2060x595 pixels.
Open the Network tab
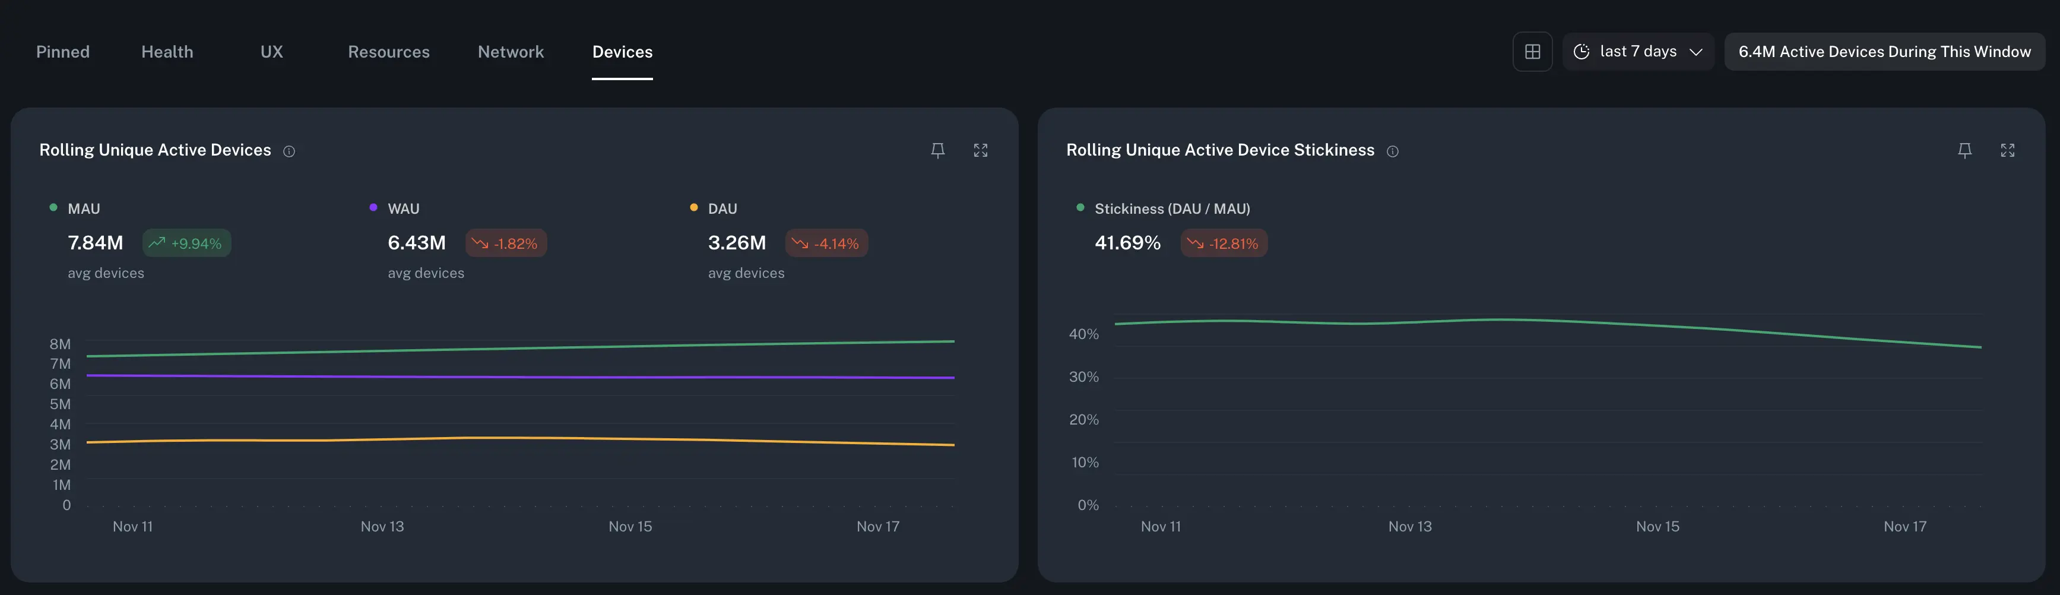[x=510, y=52]
